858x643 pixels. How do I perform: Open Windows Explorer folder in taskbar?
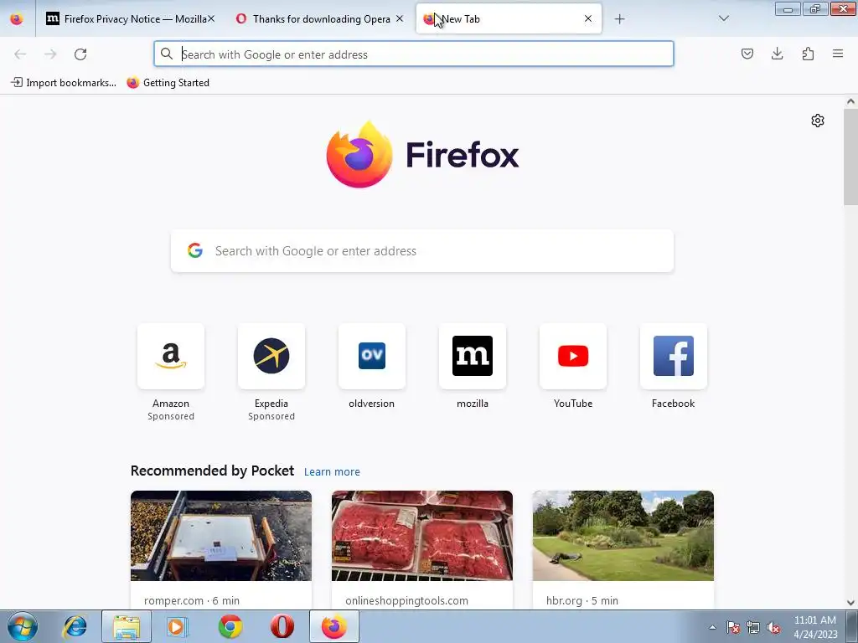127,626
